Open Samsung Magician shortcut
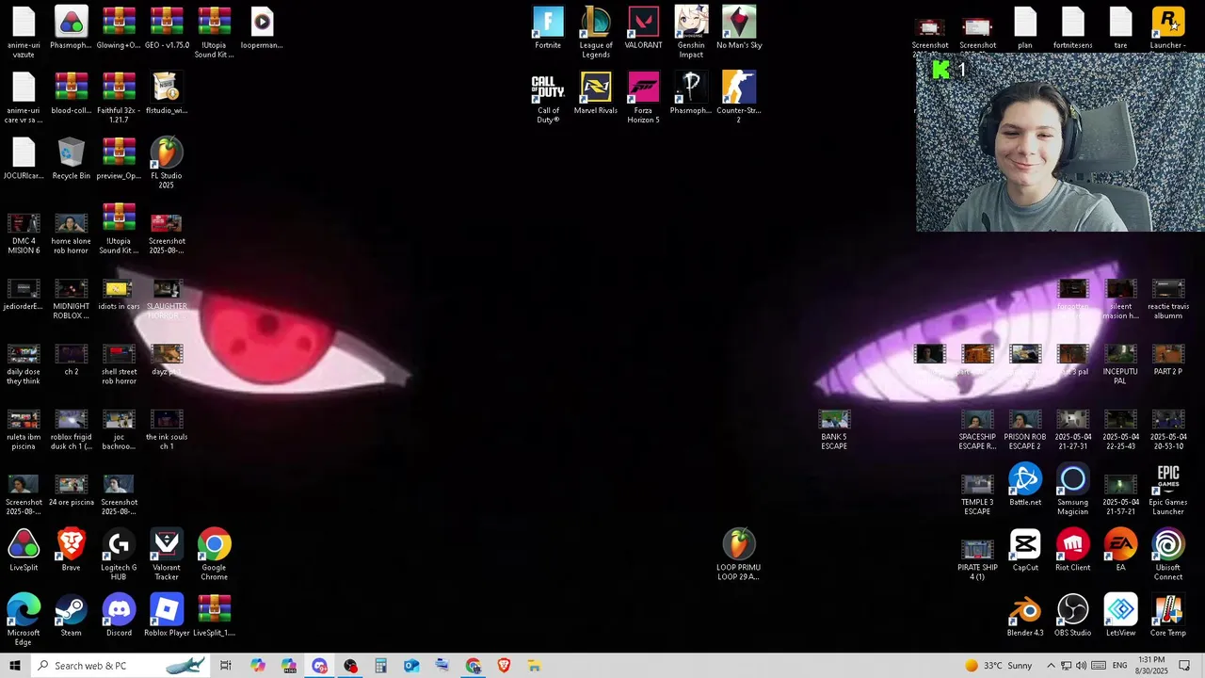Image resolution: width=1205 pixels, height=678 pixels. [1073, 490]
